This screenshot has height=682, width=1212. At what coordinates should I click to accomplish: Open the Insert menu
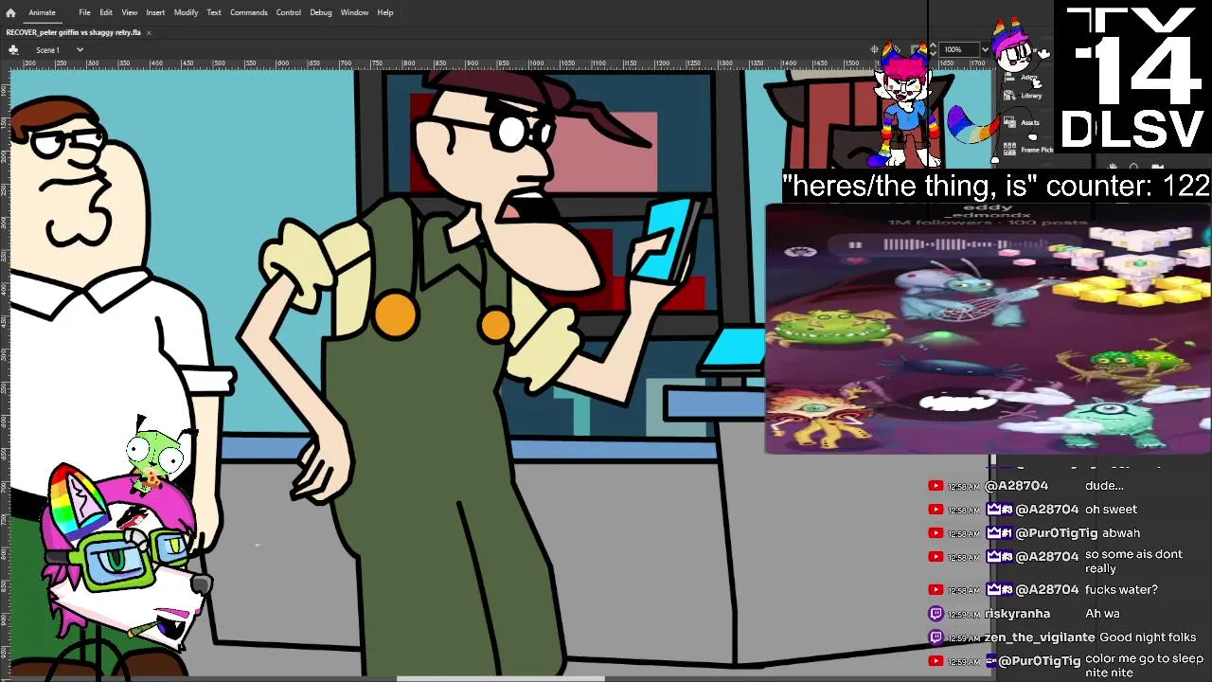coord(155,12)
